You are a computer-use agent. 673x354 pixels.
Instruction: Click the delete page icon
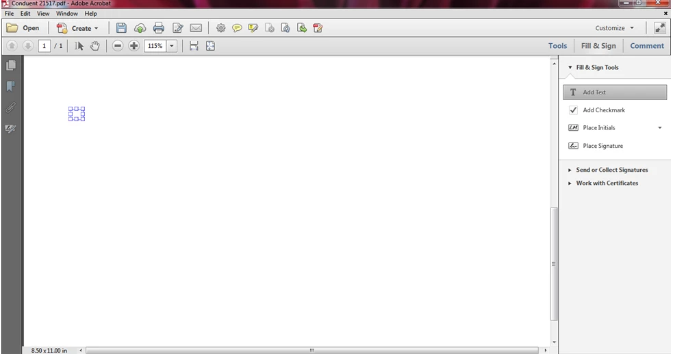270,28
